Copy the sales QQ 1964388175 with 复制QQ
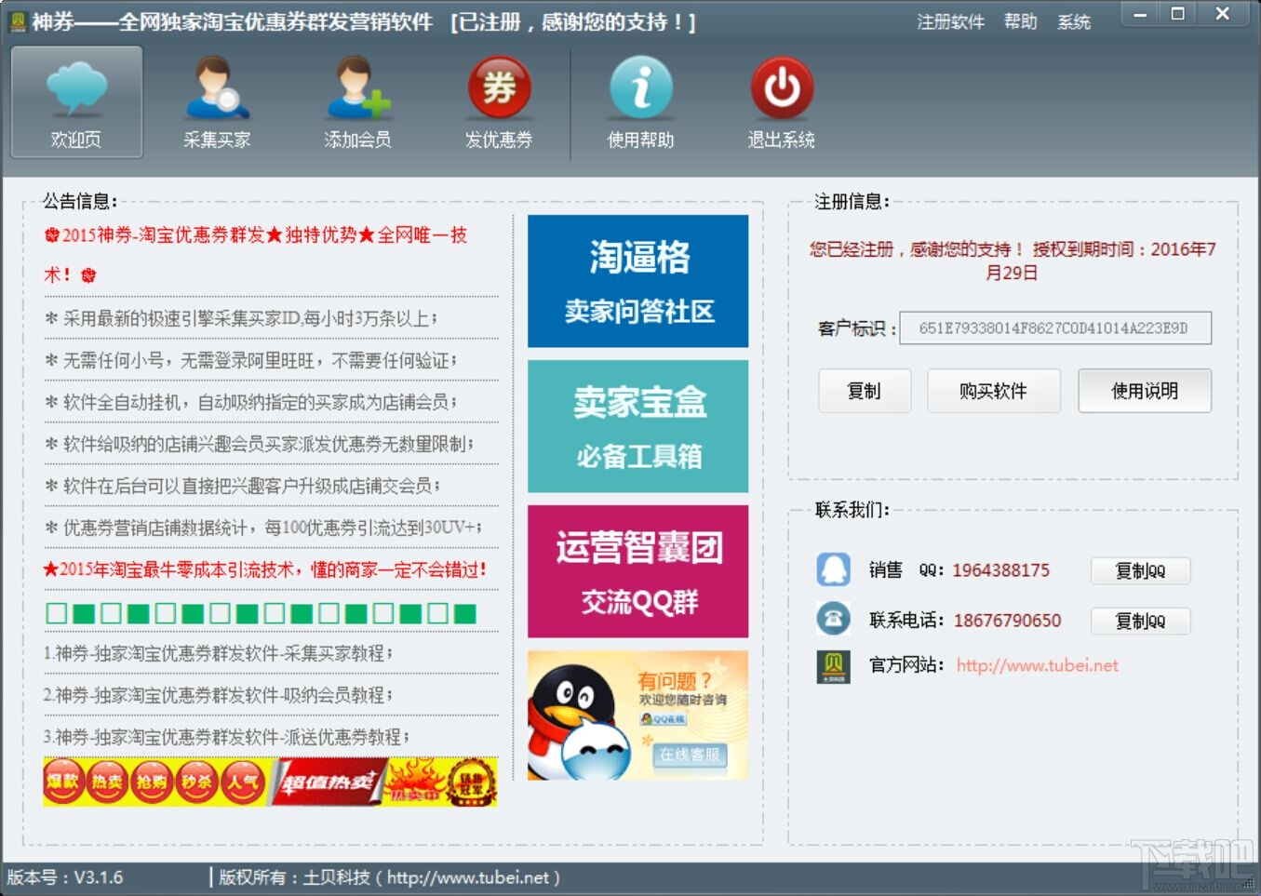Screen dimensions: 1261x896 1140,570
